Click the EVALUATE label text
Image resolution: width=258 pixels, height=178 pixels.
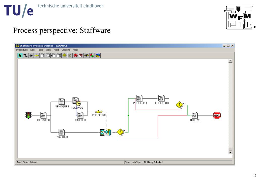pos(62,137)
